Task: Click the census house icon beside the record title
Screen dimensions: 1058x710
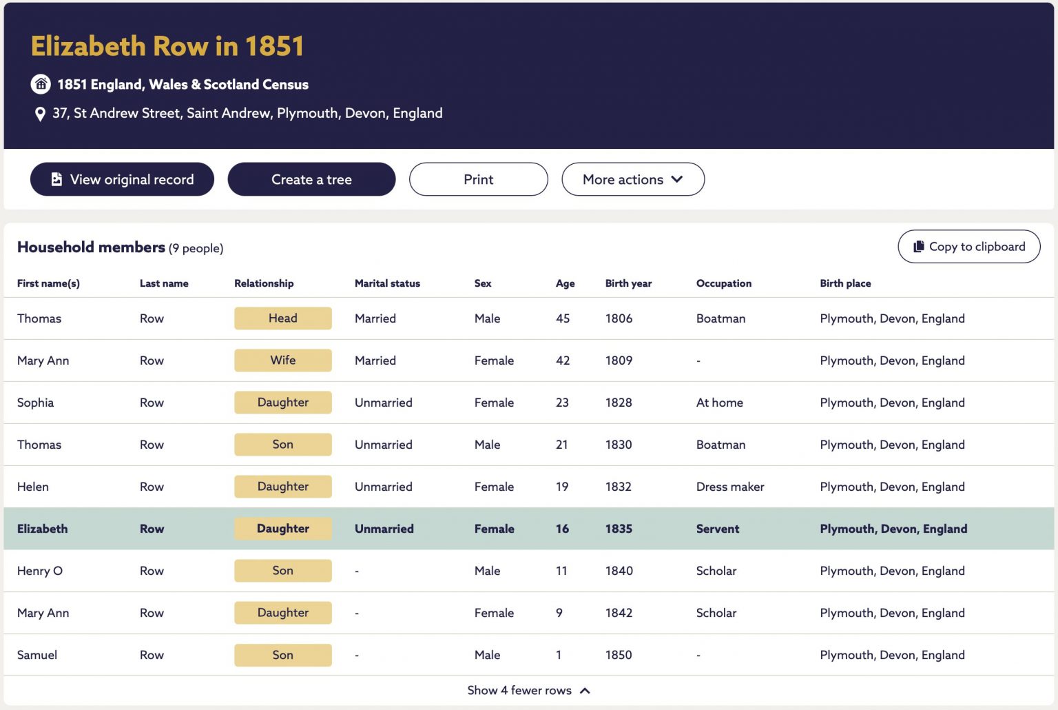Action: tap(41, 84)
